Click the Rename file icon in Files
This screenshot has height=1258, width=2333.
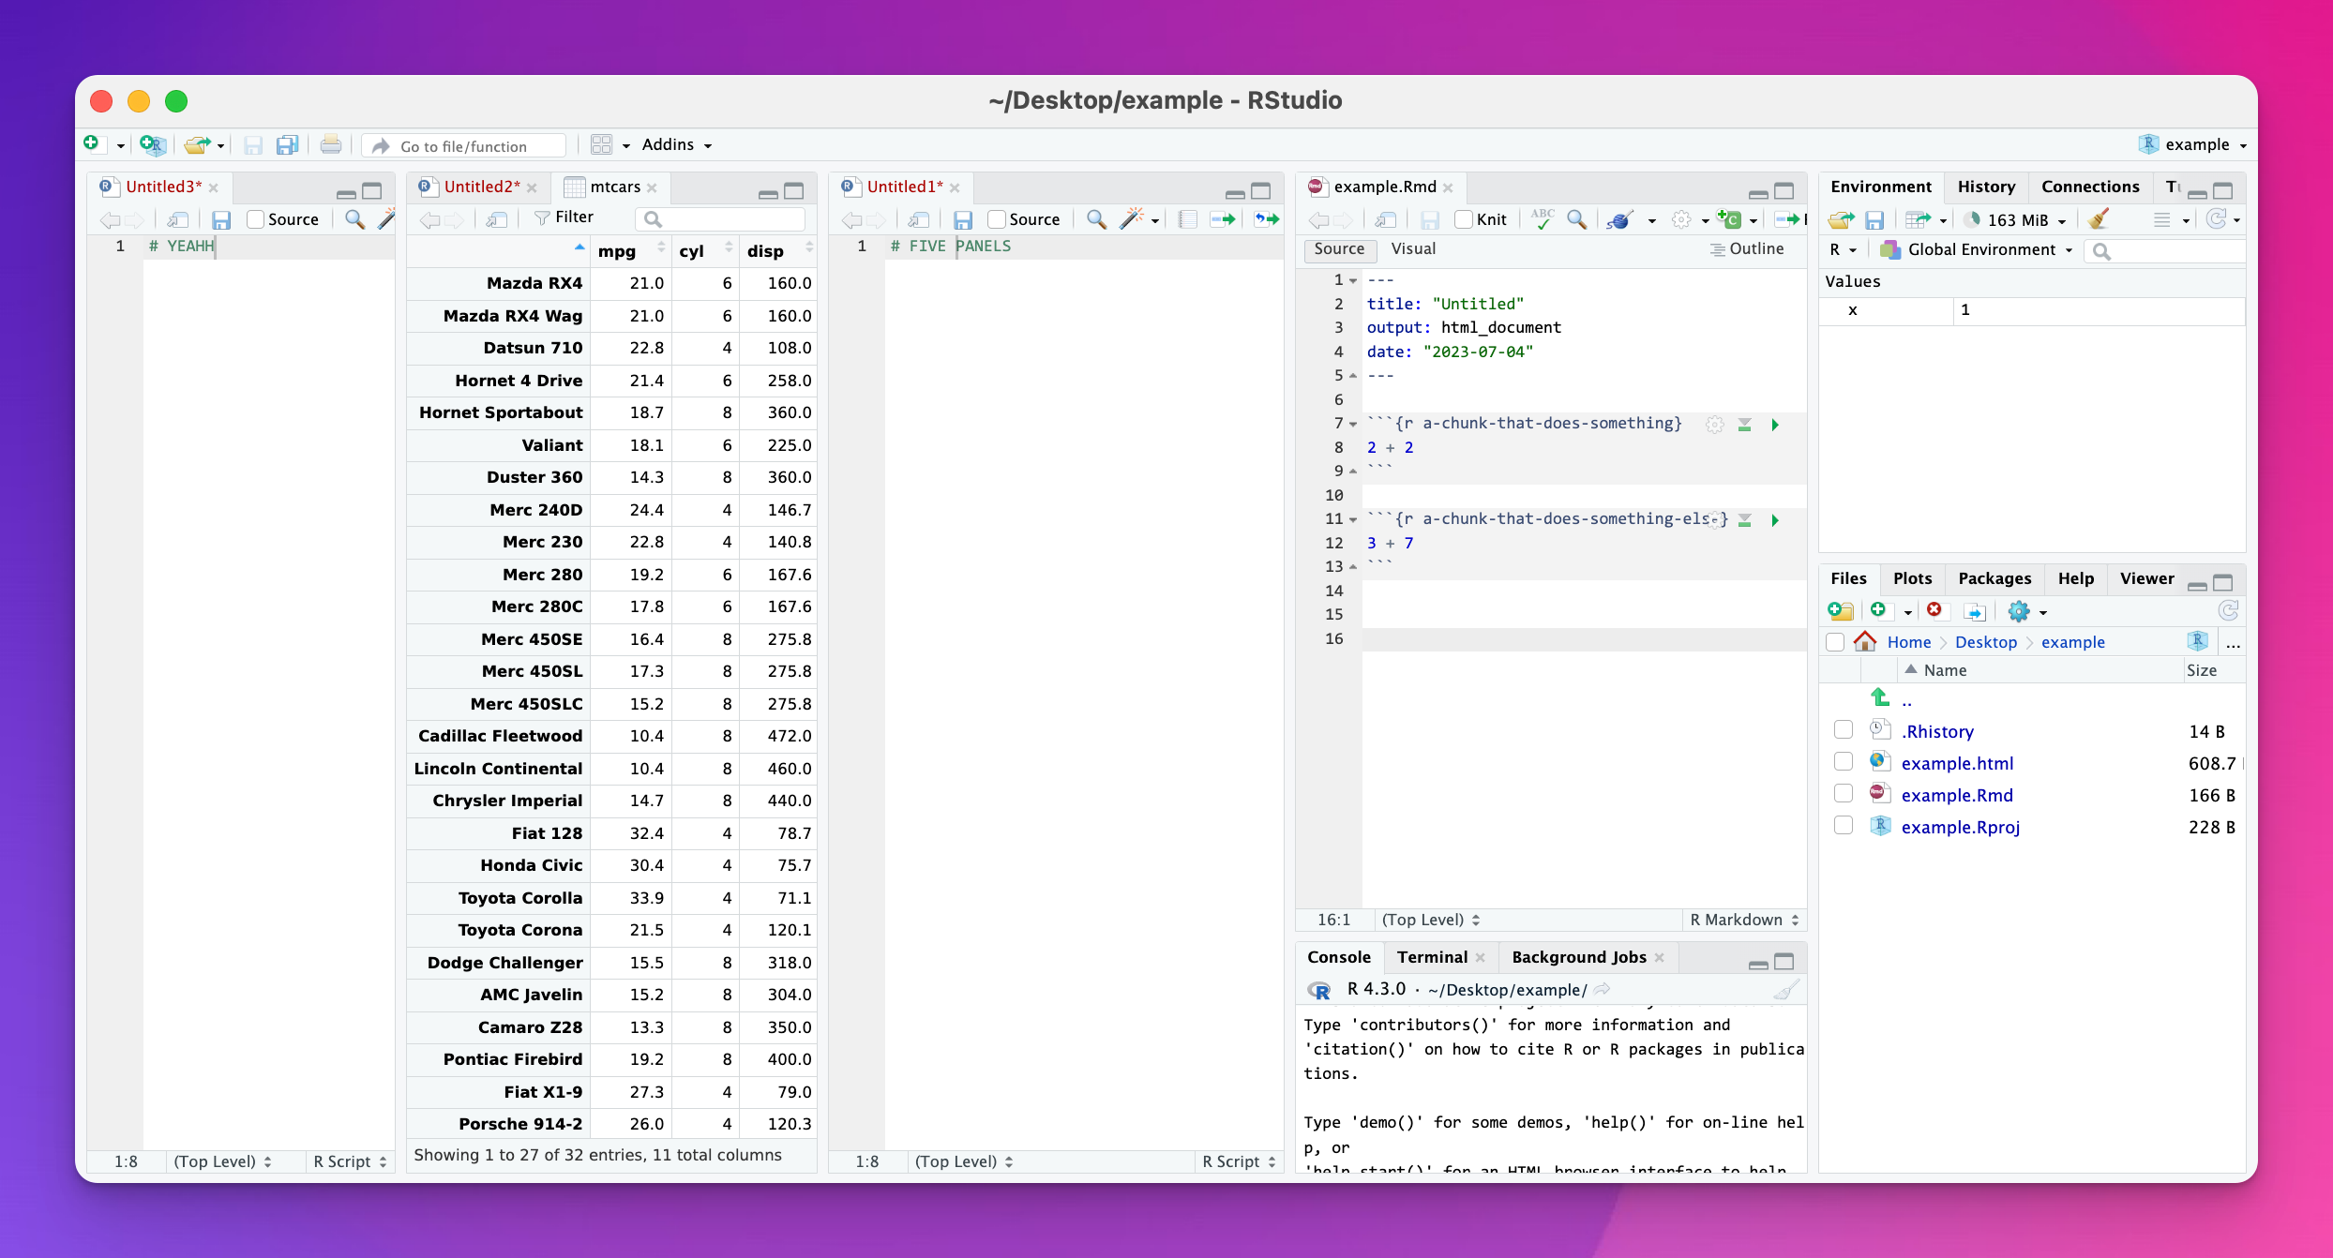1975,612
